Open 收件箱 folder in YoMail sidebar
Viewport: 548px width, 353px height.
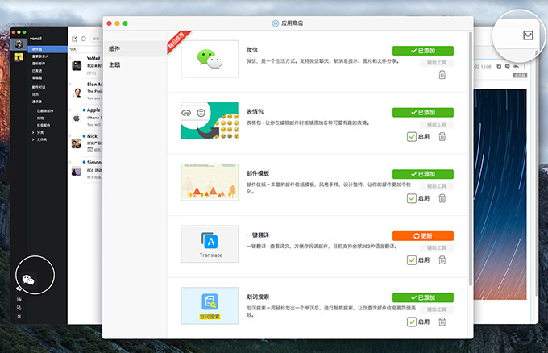[48, 49]
